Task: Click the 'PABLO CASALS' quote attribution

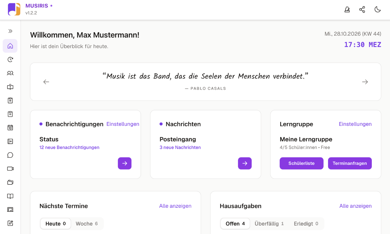Action: pos(208,88)
